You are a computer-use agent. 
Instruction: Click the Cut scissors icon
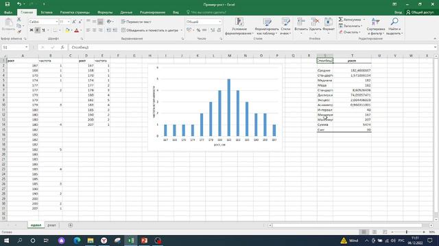pyautogui.click(x=19, y=19)
